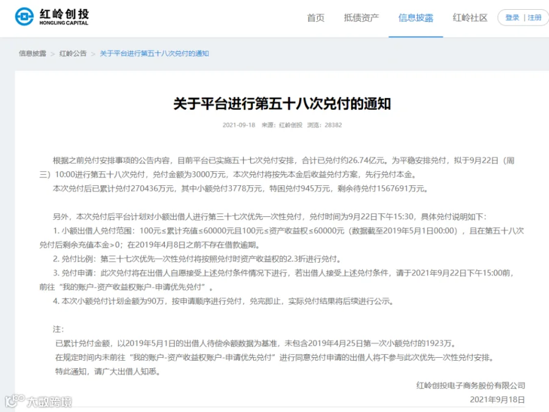
Task: Click the 登录 link
Action: 512,18
